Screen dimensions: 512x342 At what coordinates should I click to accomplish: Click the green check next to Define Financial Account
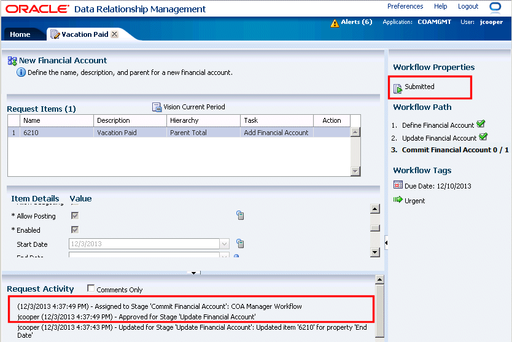click(481, 124)
